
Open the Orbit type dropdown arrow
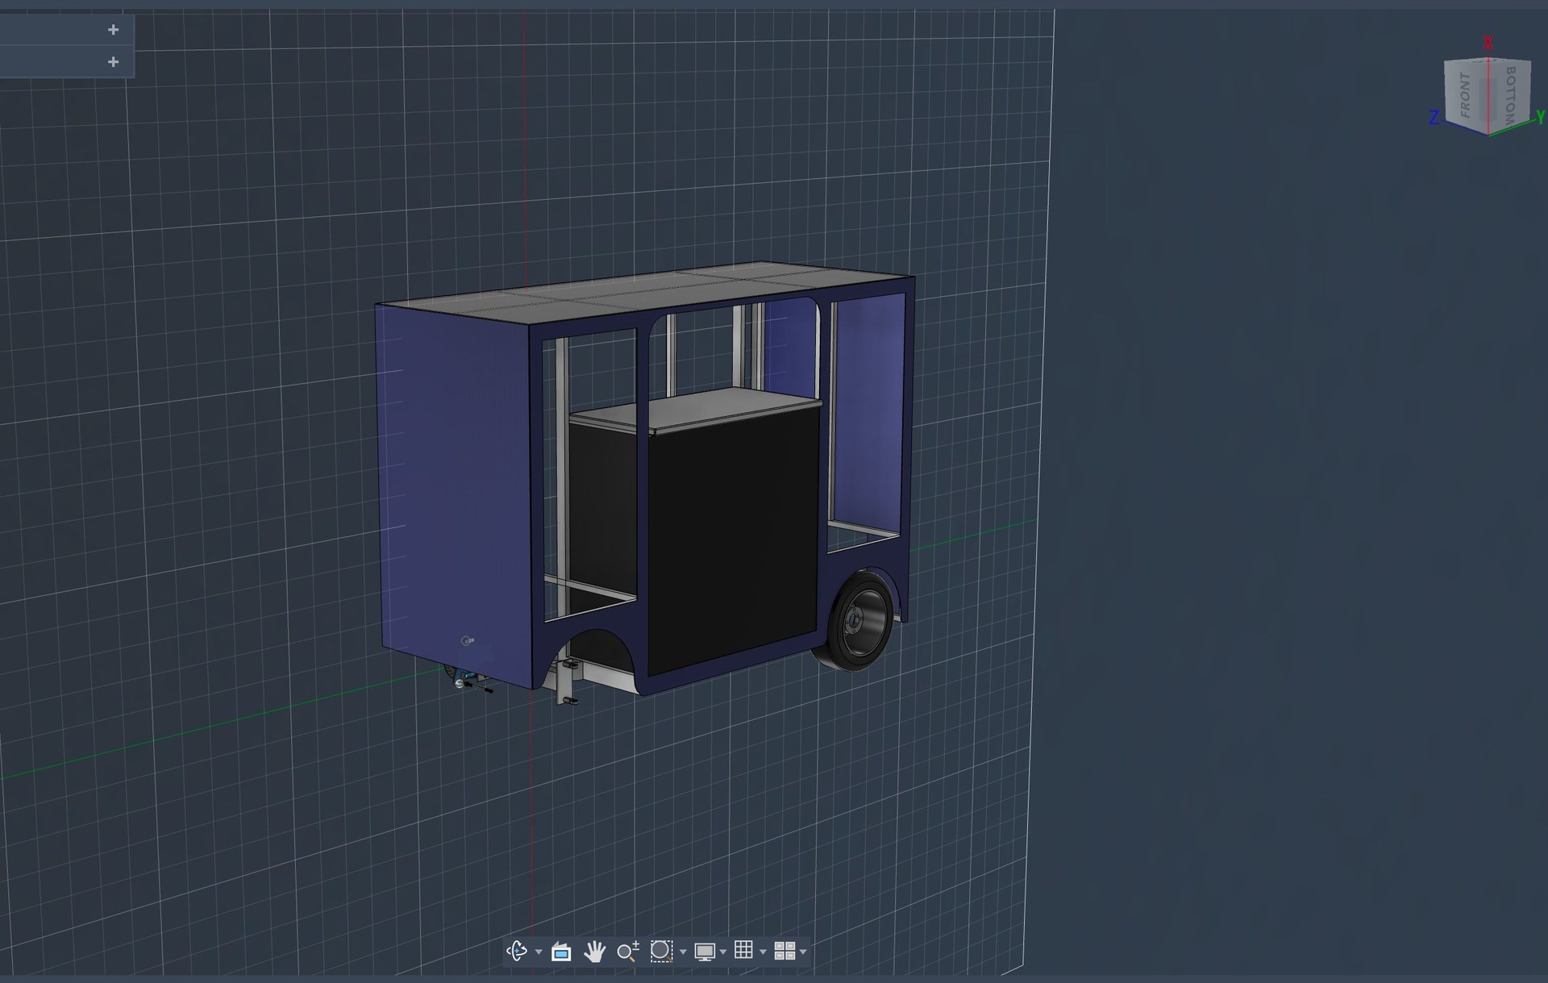[x=539, y=952]
